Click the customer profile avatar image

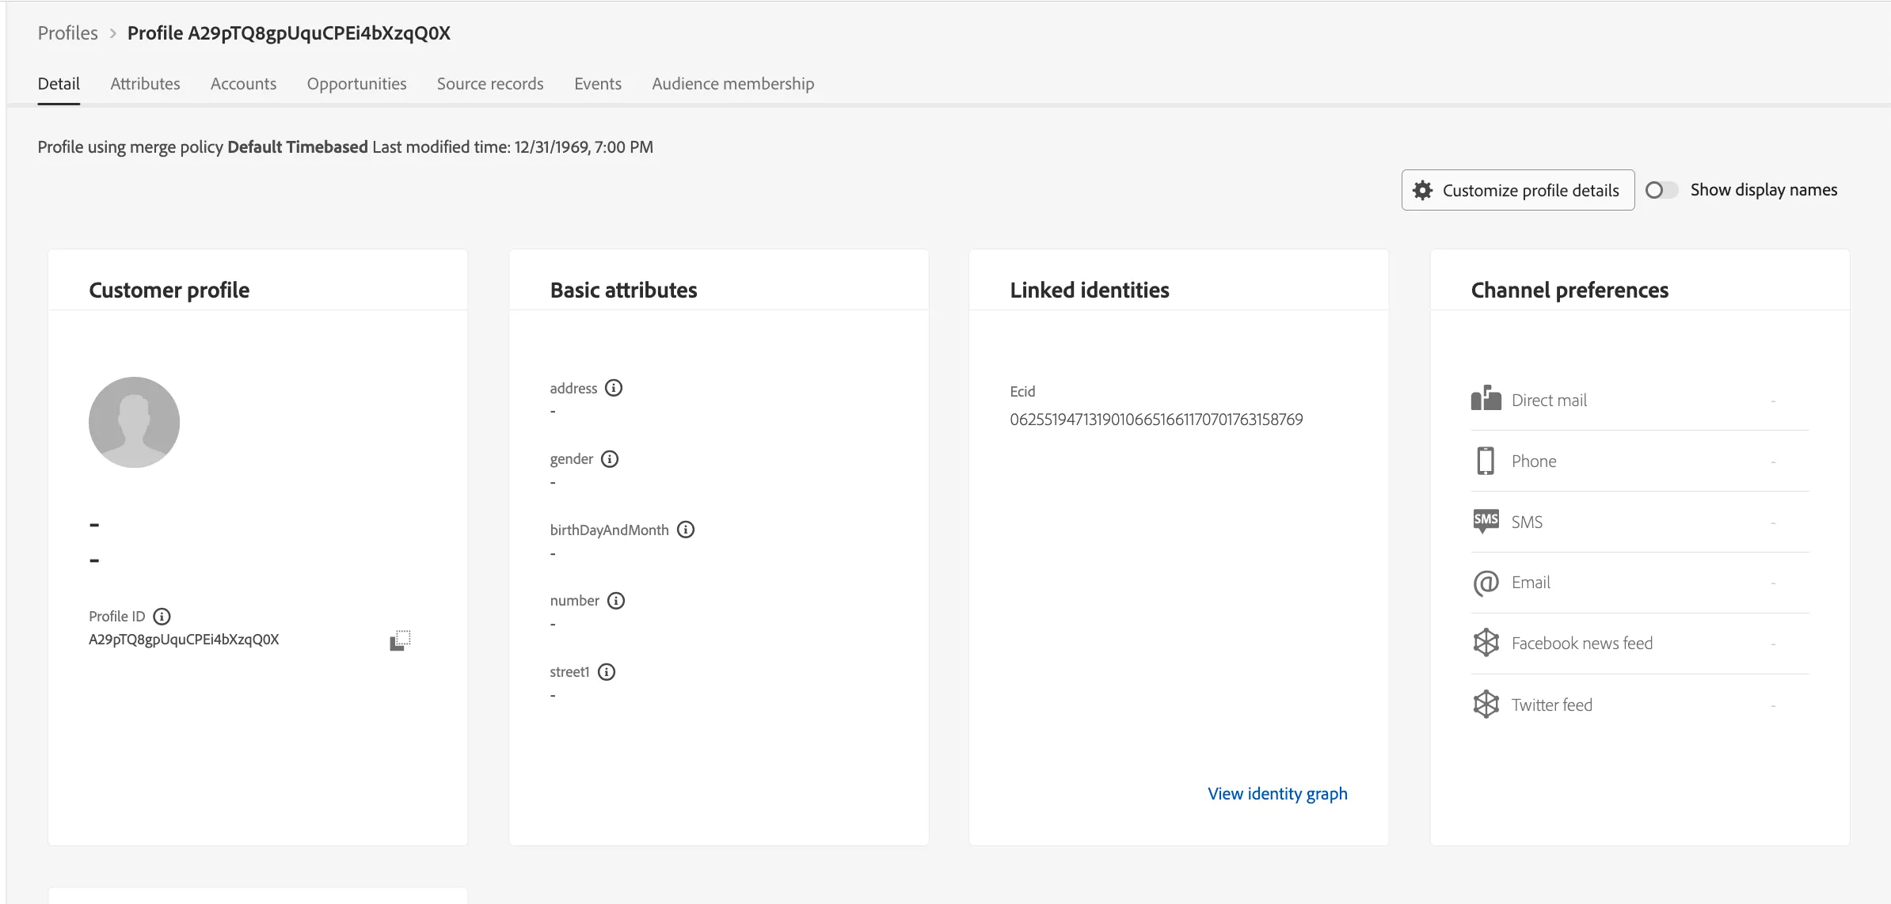coord(134,422)
